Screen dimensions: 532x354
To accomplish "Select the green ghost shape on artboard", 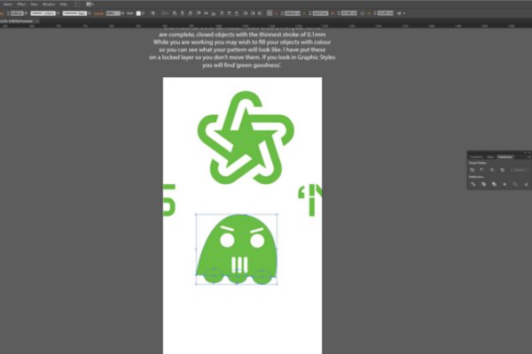I will pos(237,249).
